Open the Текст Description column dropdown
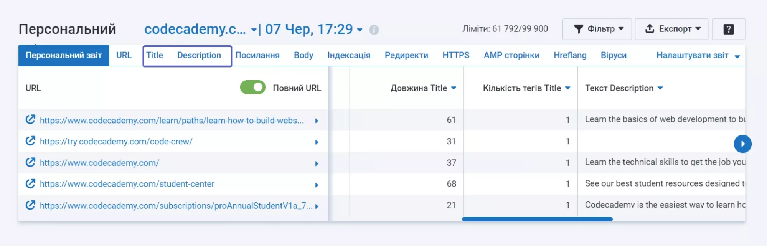Image resolution: width=767 pixels, height=246 pixels. 660,88
